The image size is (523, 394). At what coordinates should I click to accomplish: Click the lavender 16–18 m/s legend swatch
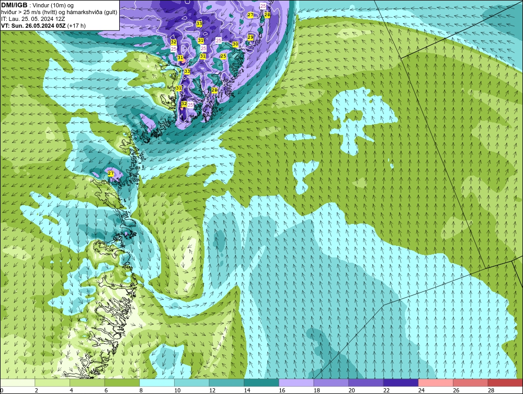[x=296, y=382]
